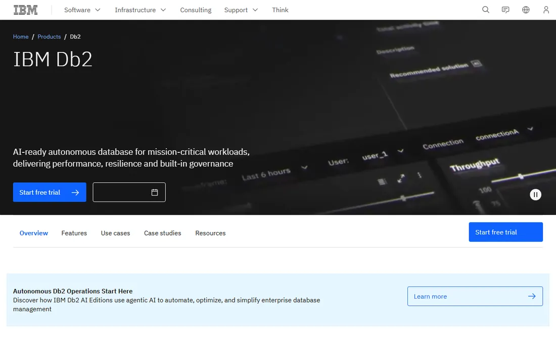Screen dimensions: 556x347
Task: Open the globe language selector icon
Action: [x=526, y=10]
